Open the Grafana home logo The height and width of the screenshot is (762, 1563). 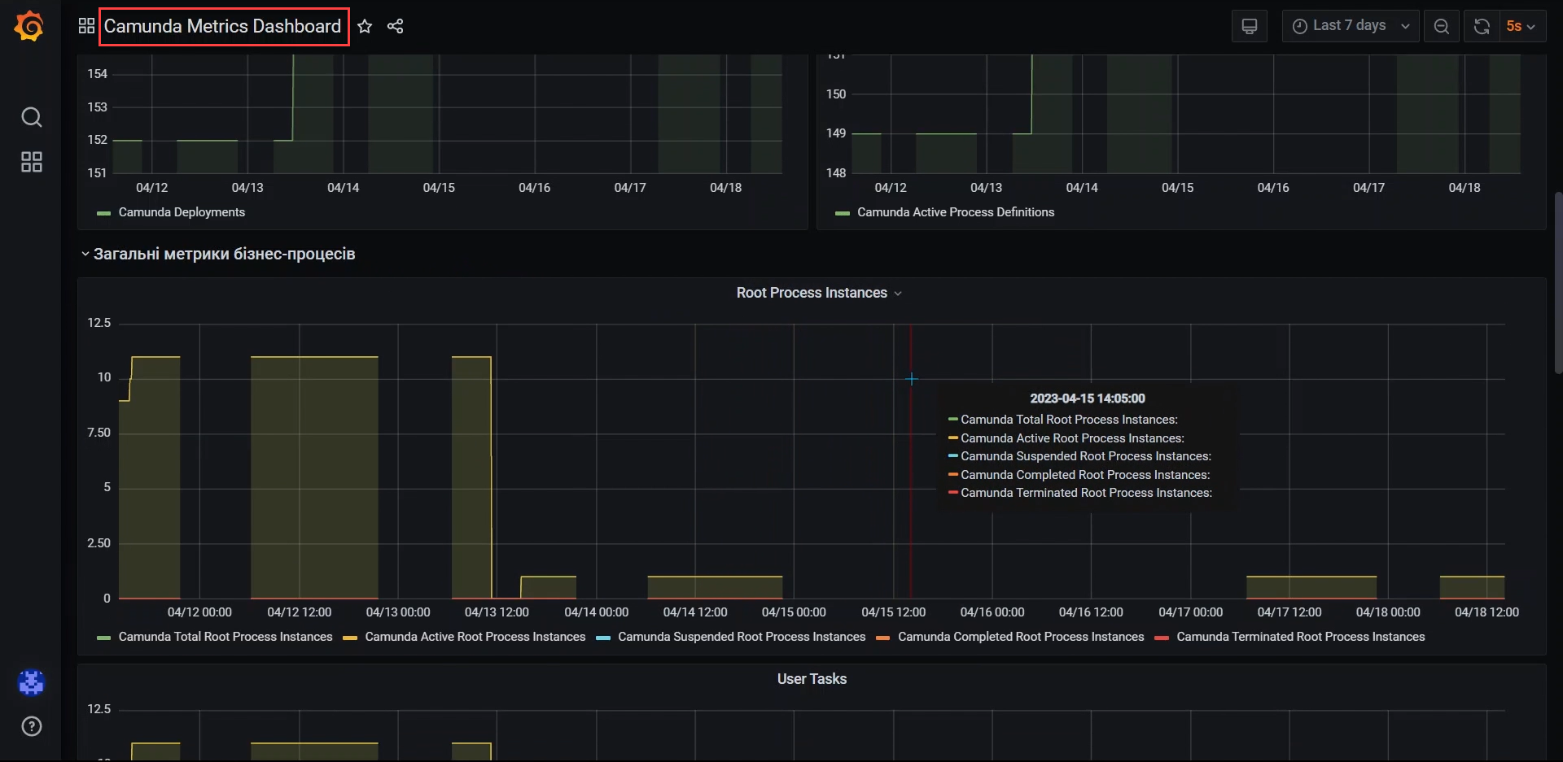tap(29, 26)
